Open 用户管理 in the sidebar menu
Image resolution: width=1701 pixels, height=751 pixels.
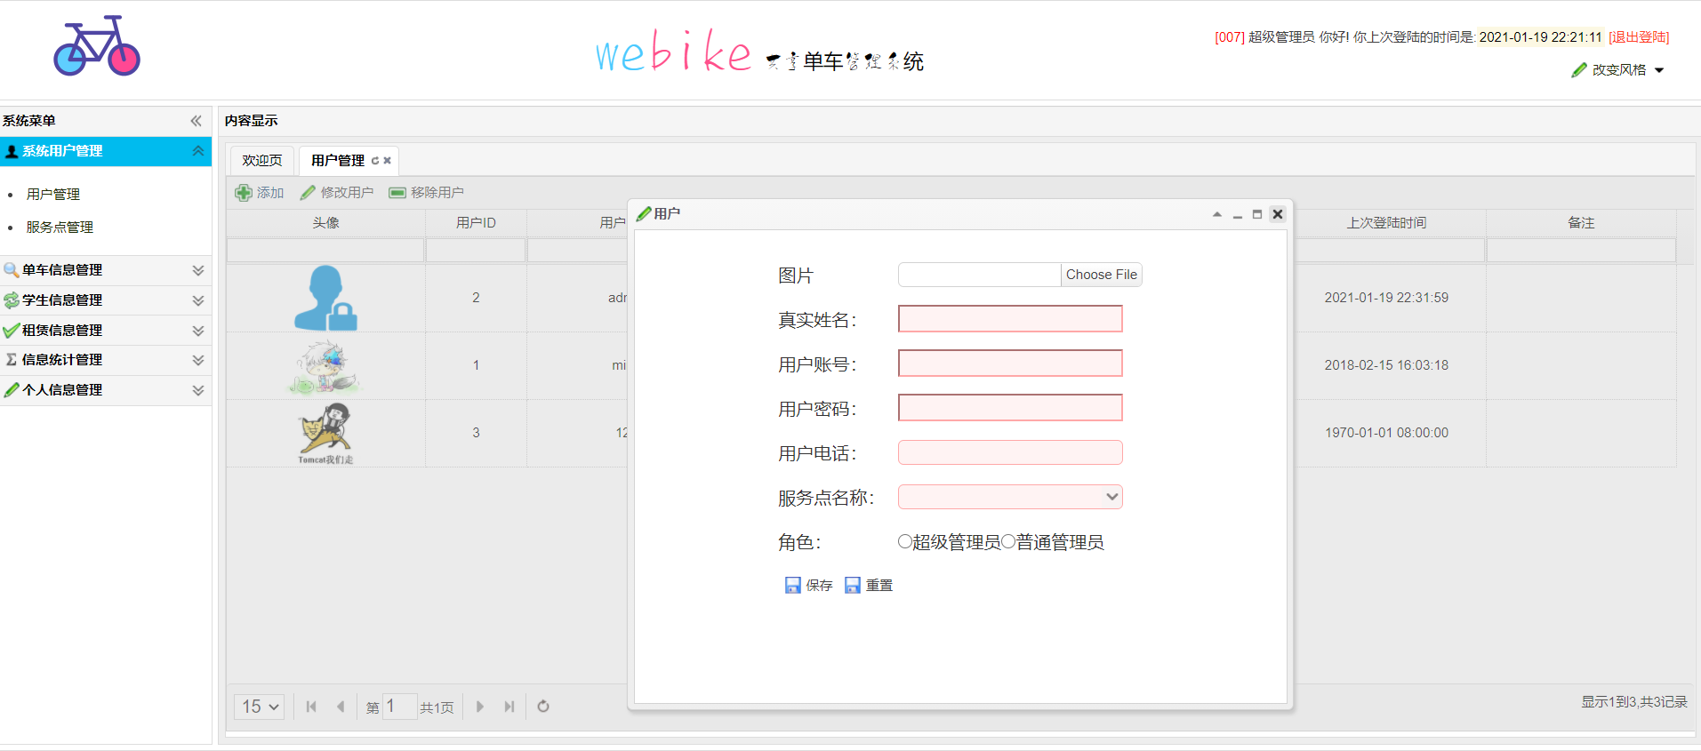(53, 195)
